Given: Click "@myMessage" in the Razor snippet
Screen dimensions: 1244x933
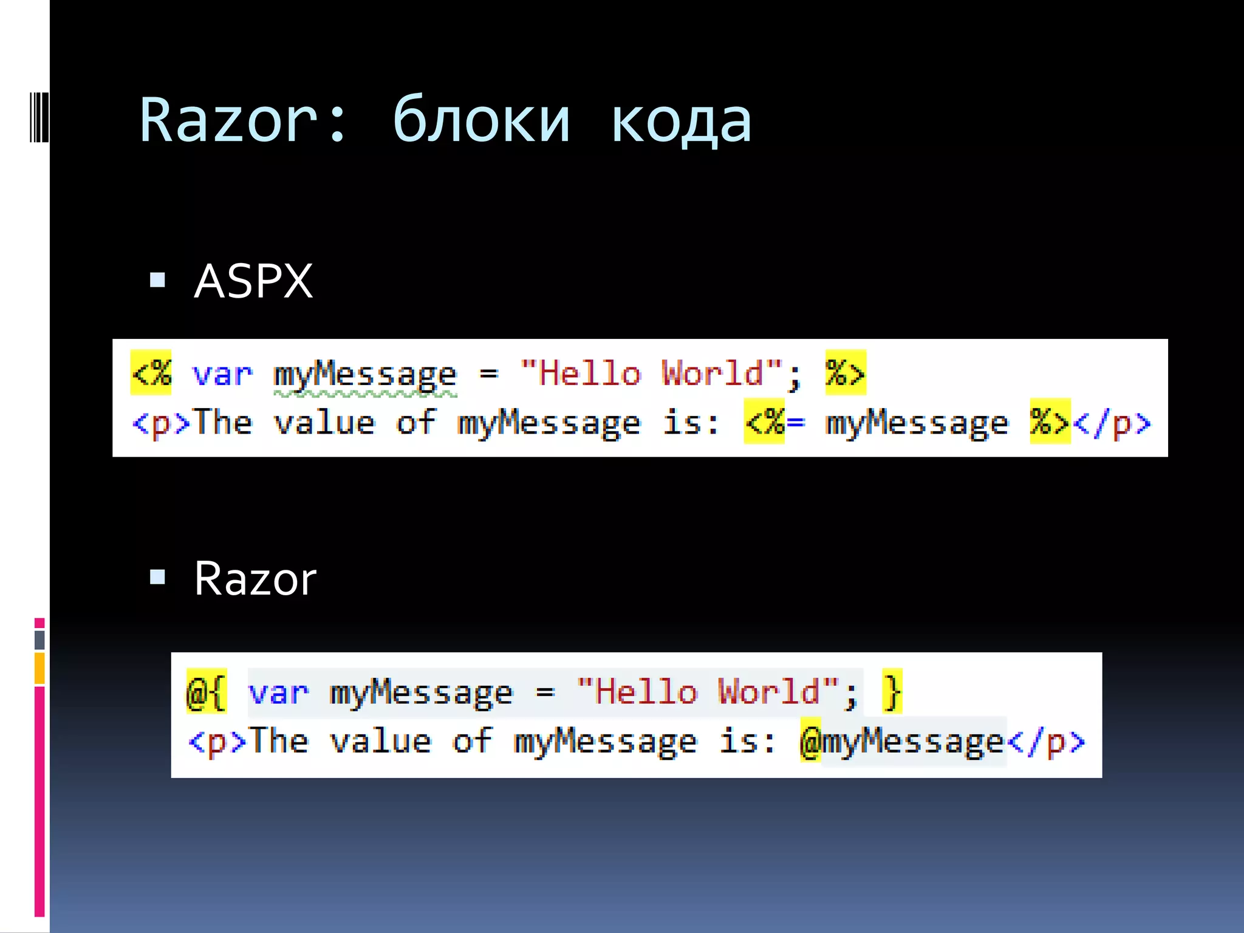Looking at the screenshot, I should (x=903, y=741).
